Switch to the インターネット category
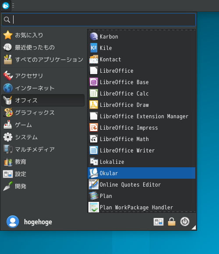This screenshot has width=219, height=254. (x=43, y=88)
